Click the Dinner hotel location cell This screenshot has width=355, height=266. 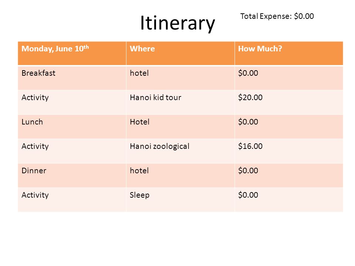[x=180, y=175]
